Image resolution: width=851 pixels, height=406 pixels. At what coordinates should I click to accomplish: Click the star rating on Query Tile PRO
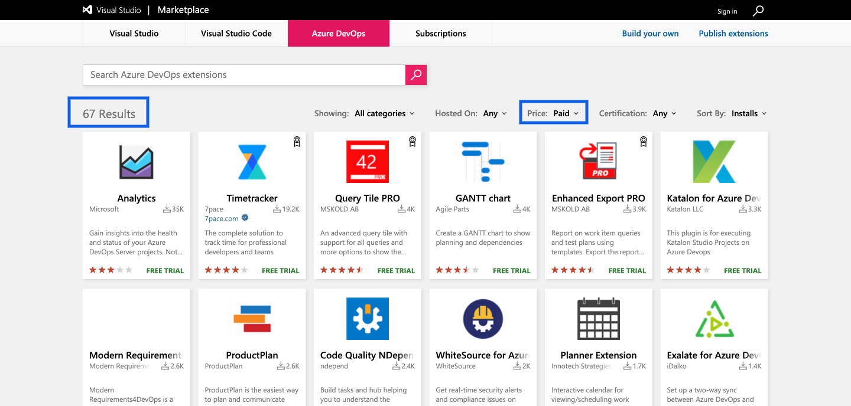[x=342, y=270]
